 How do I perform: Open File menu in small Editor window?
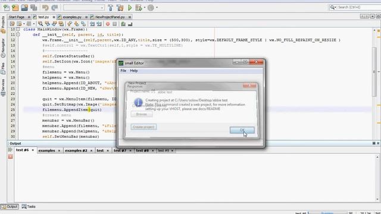tap(123, 71)
